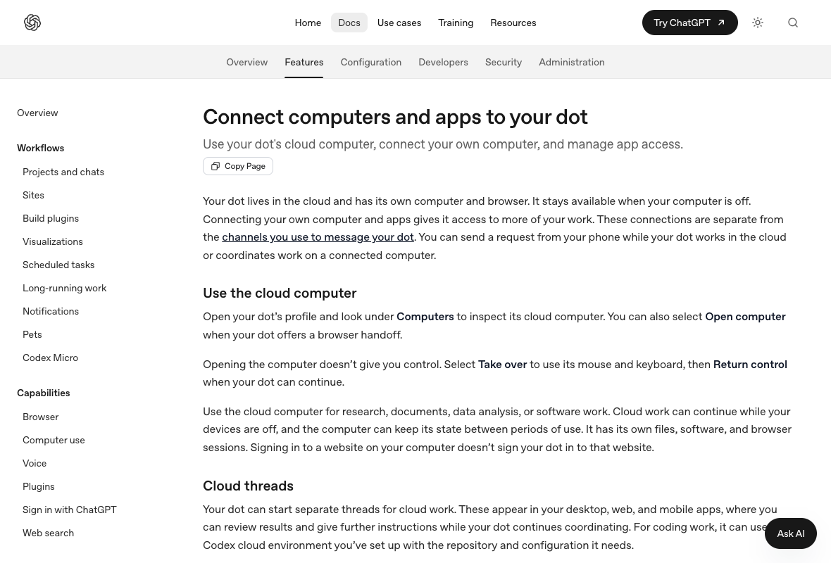Screen dimensions: 831x563
Task: Go to Pets in sidebar
Action: tap(32, 335)
